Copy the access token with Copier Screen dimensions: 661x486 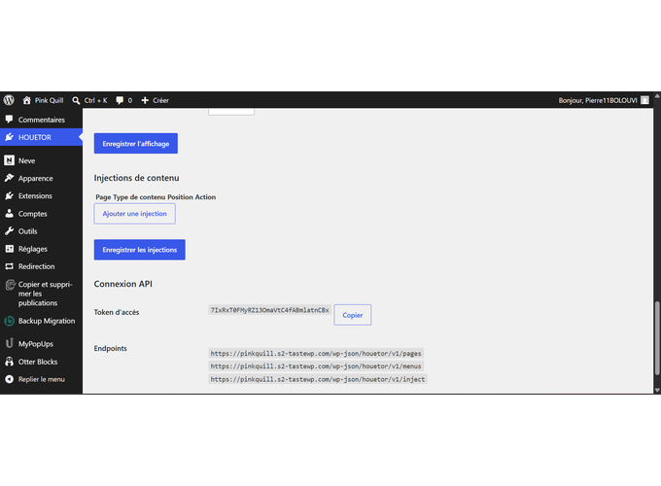pyautogui.click(x=353, y=315)
